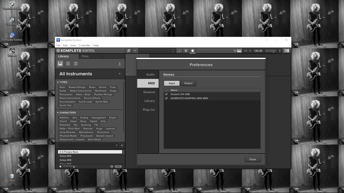Viewport: 344px width, 193px height.
Task: Collapse the TYPES section
Action: 58,82
